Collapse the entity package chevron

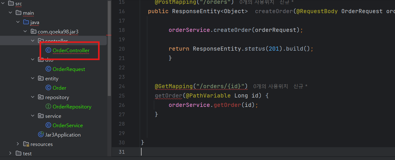tap(33, 78)
